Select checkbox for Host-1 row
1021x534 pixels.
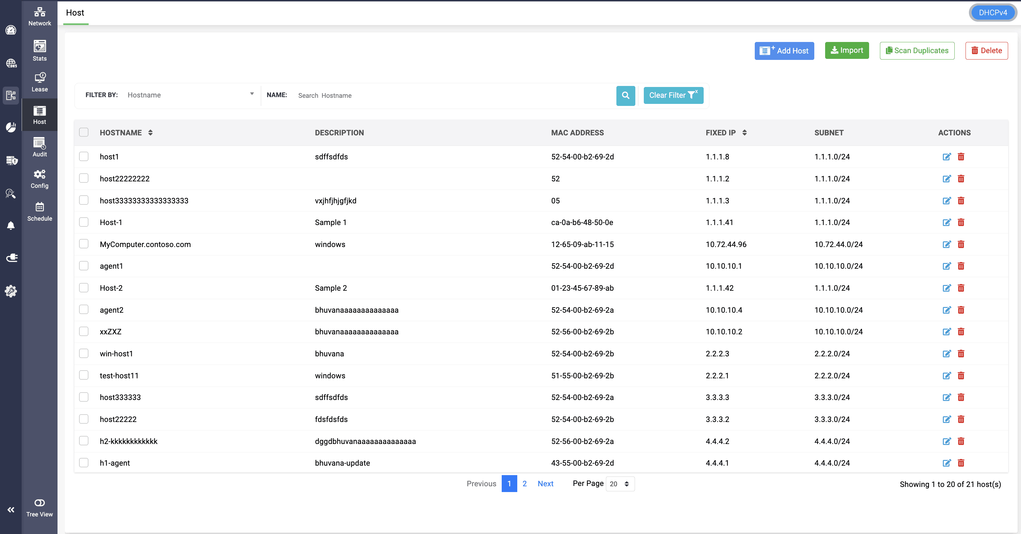tap(84, 222)
